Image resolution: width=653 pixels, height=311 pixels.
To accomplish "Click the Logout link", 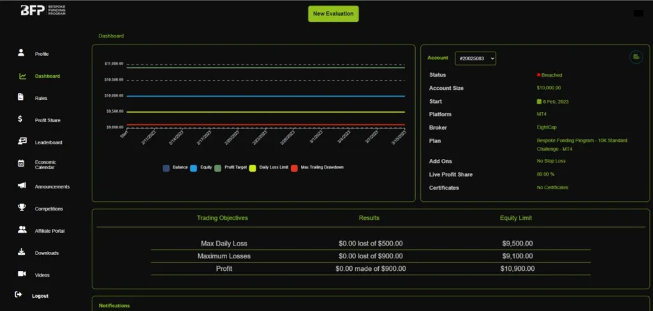I will (x=40, y=296).
